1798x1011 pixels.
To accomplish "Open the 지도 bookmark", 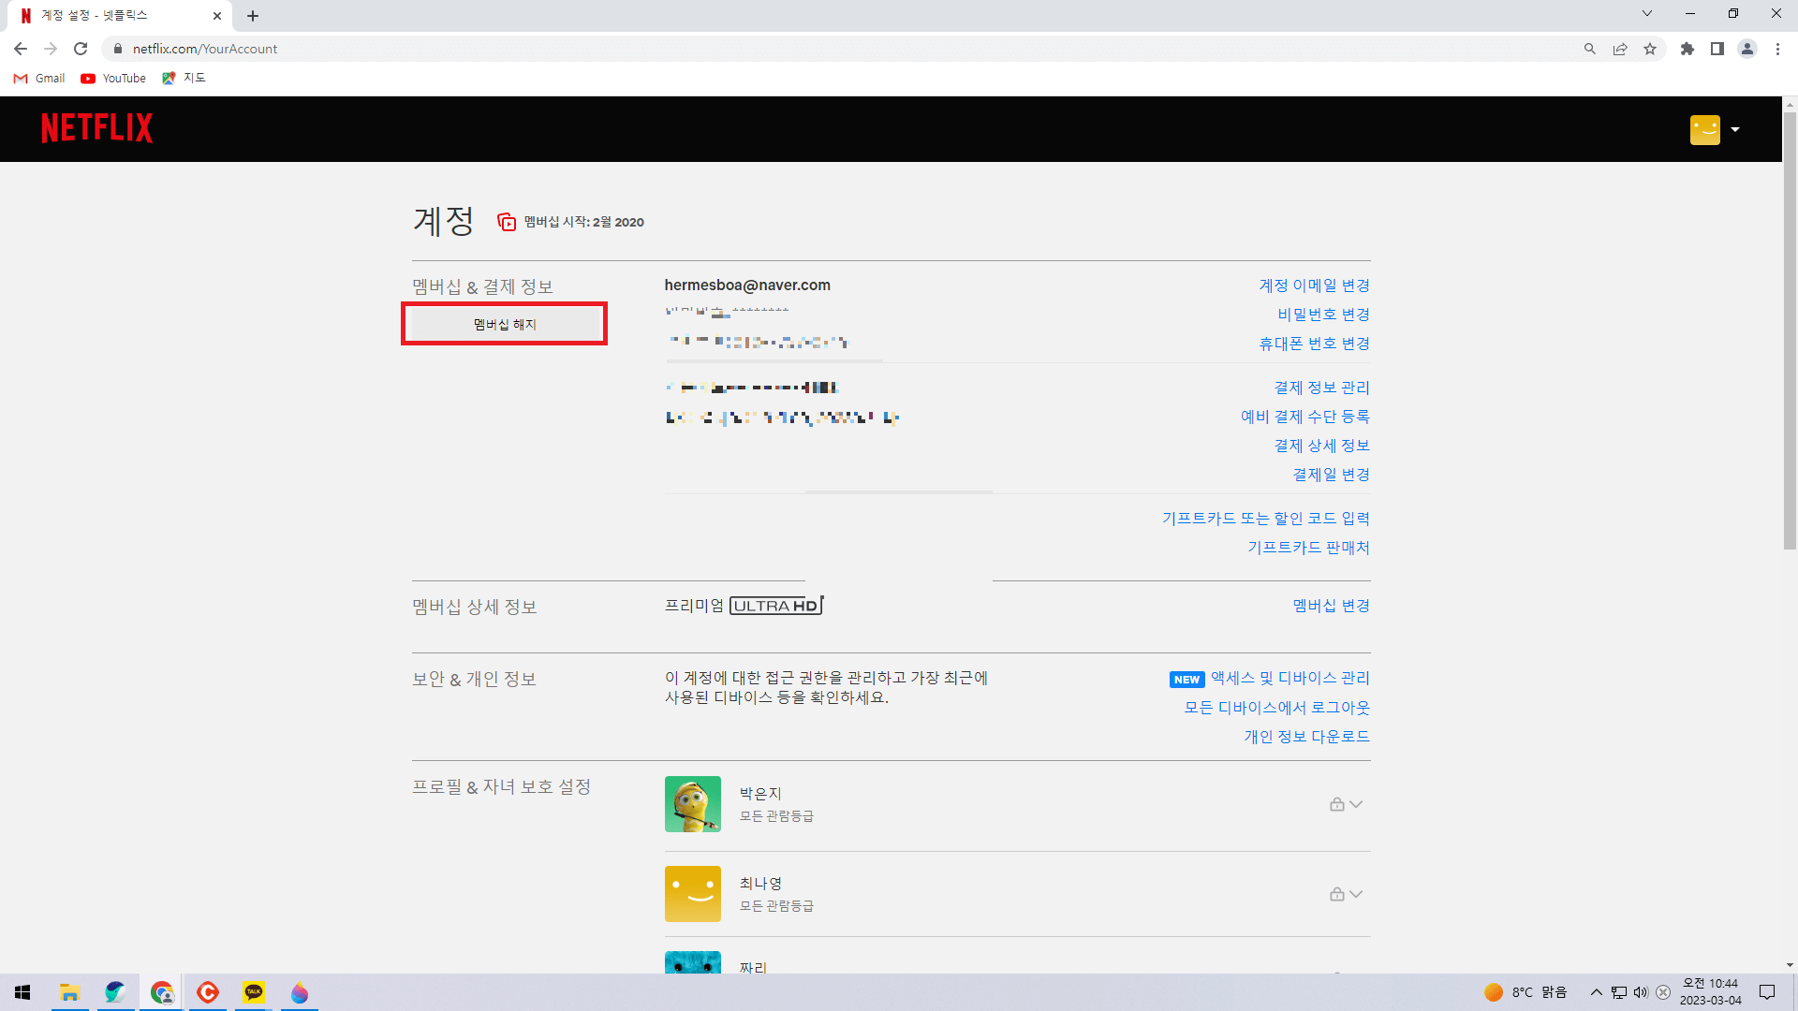I will point(184,79).
